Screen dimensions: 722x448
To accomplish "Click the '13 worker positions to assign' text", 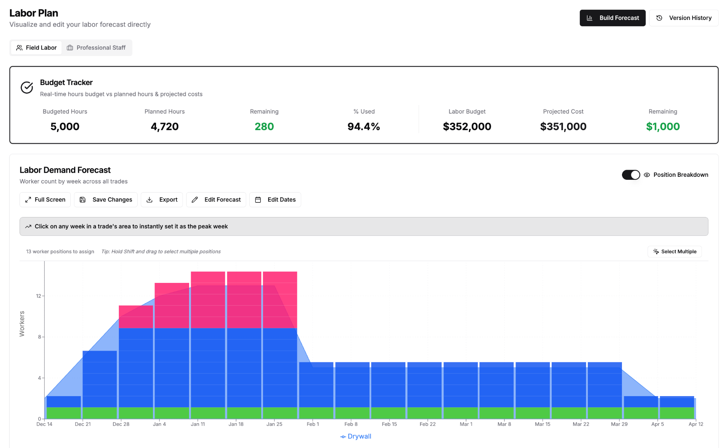I will click(60, 252).
